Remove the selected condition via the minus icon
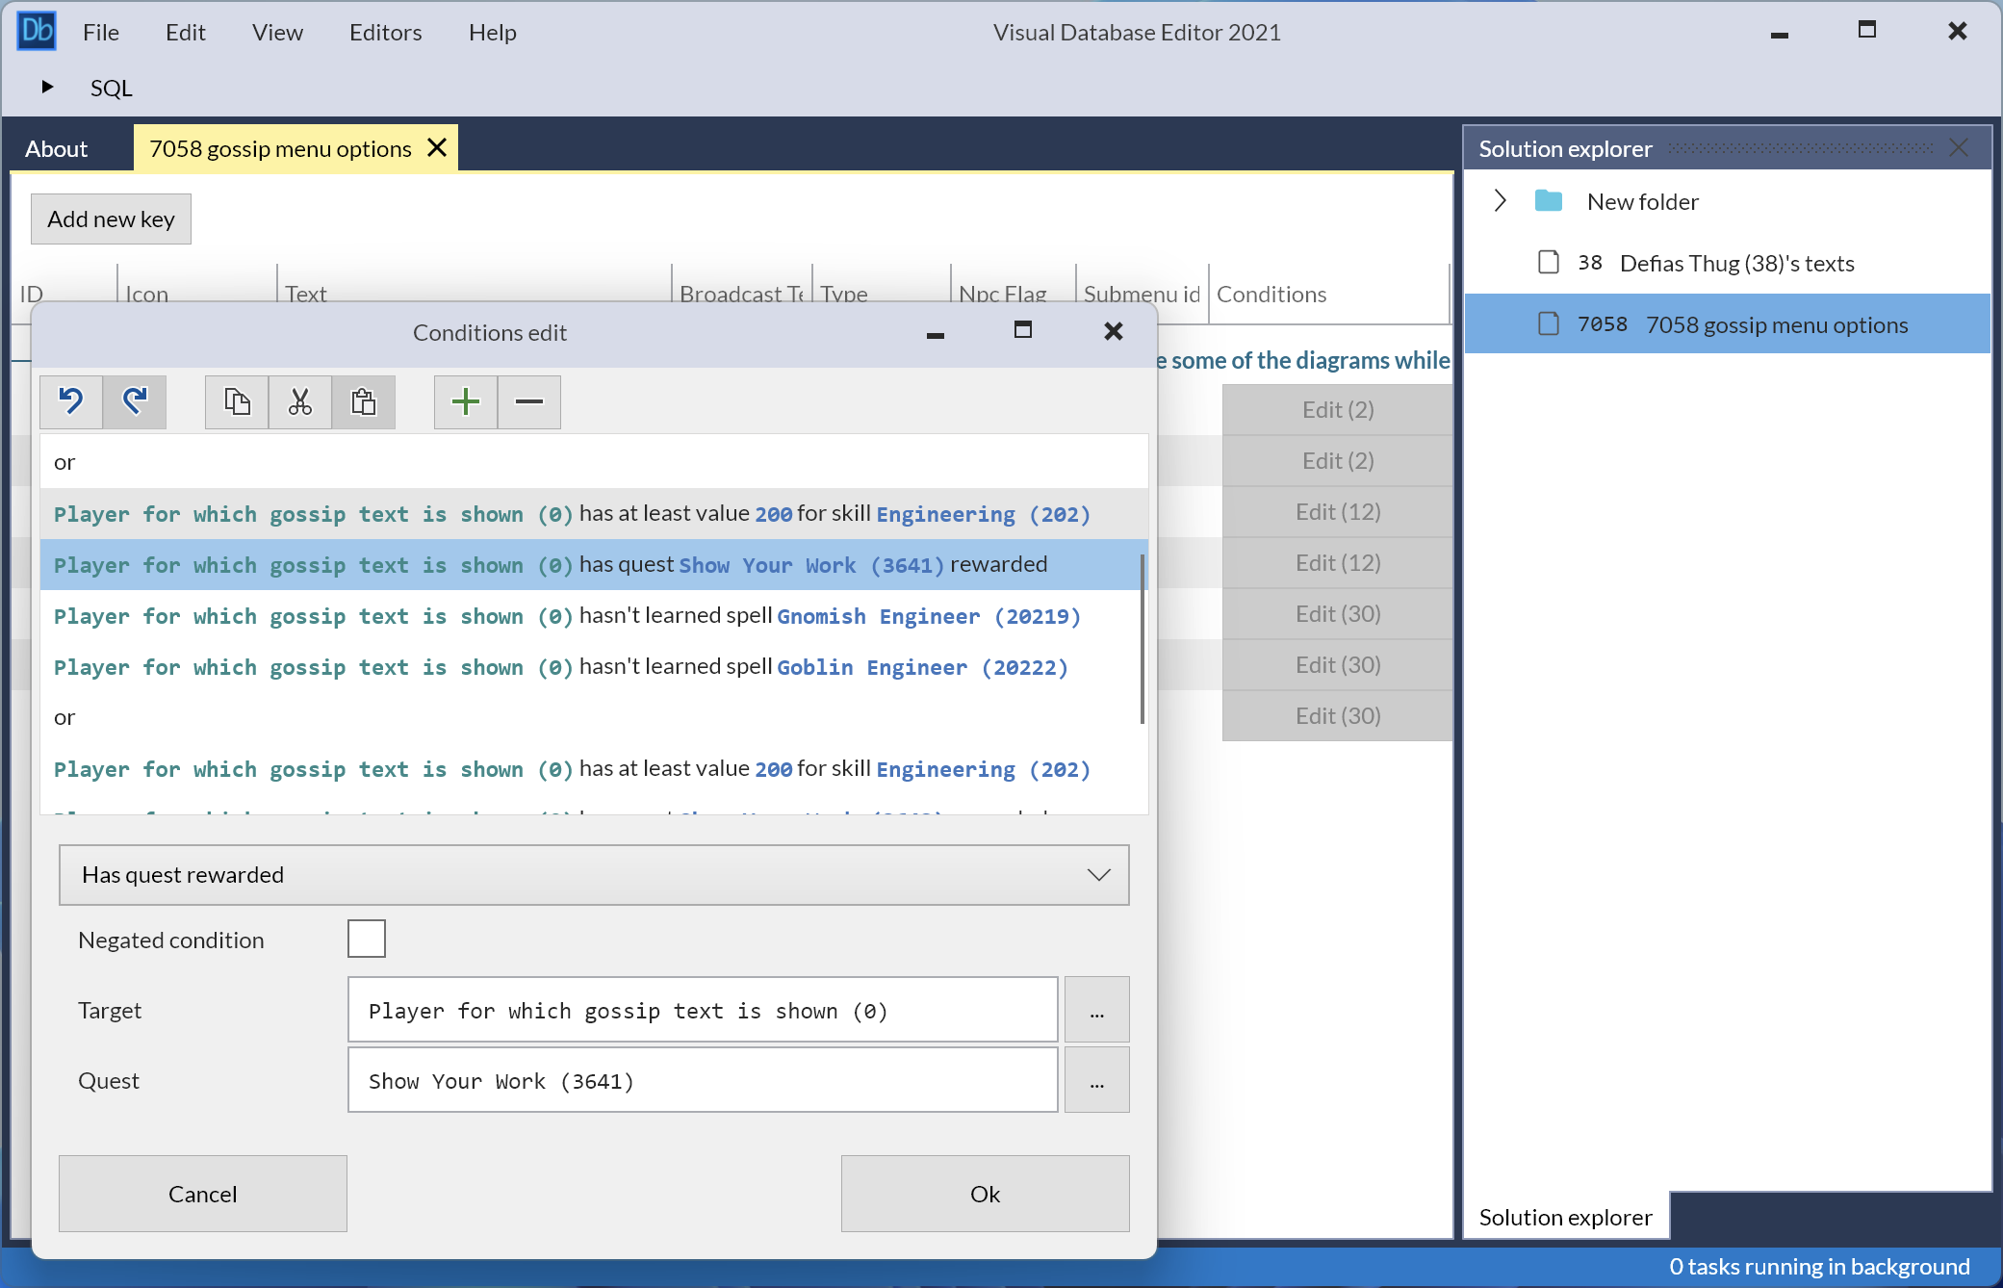Viewport: 2003px width, 1288px height. pos(528,402)
